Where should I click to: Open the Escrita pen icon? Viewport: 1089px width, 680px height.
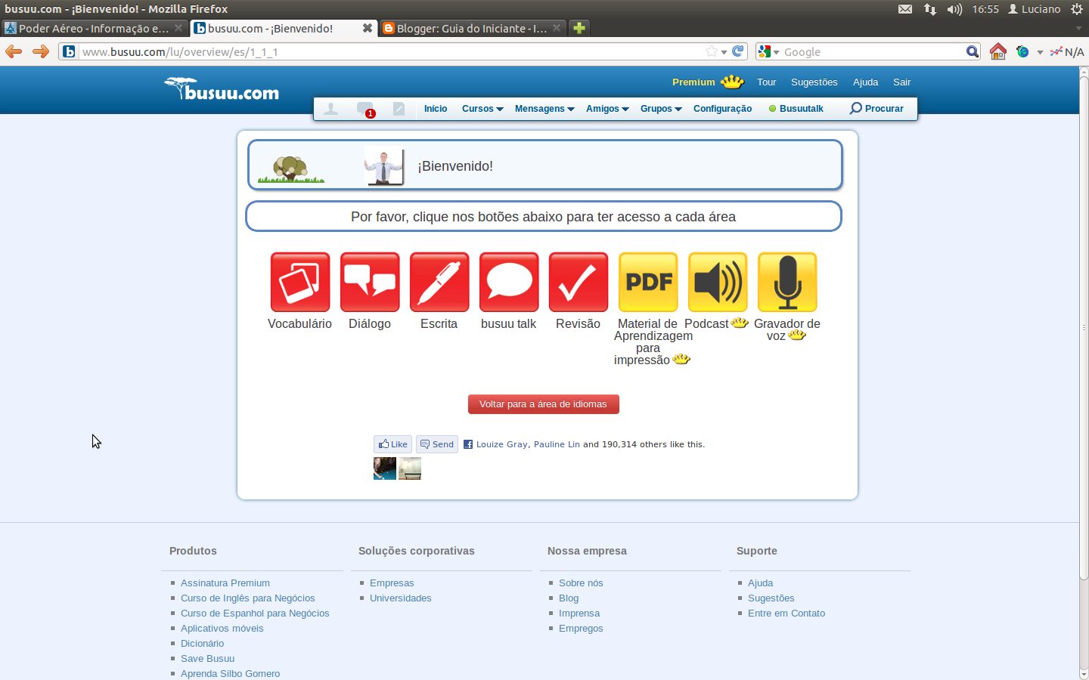point(439,282)
